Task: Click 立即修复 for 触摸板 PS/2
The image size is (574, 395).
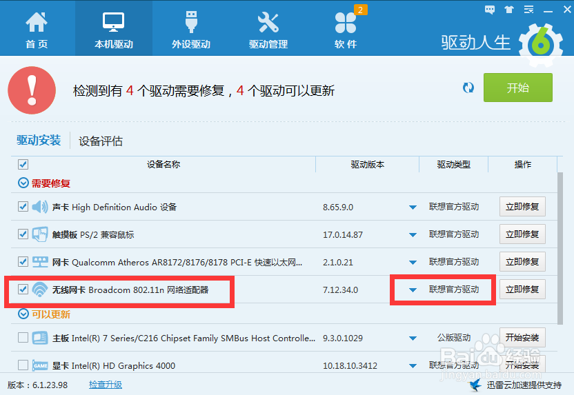Action: [522, 234]
